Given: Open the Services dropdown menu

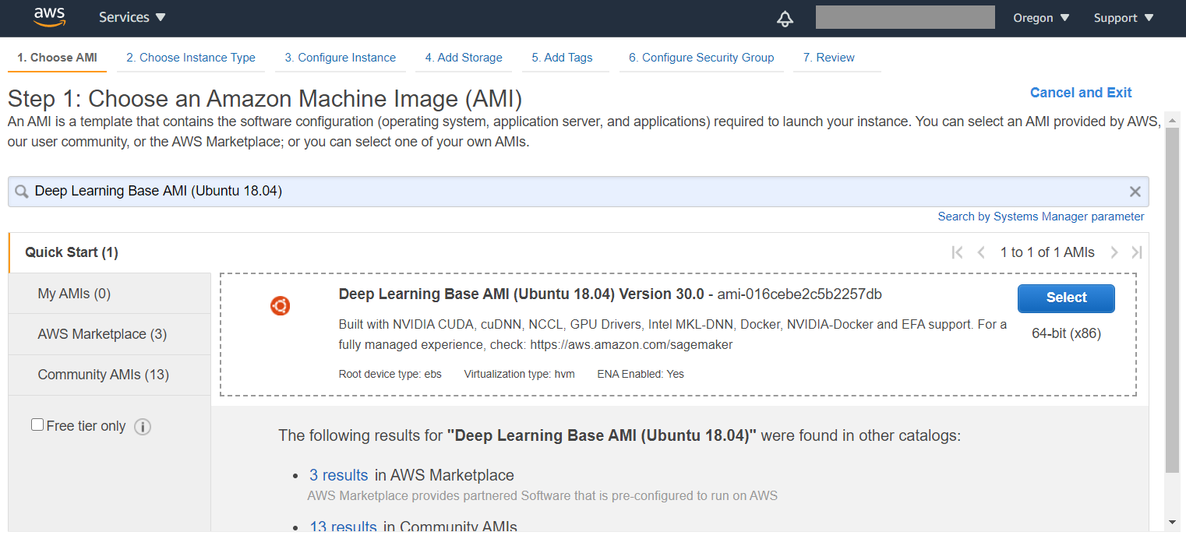Looking at the screenshot, I should pos(132,17).
